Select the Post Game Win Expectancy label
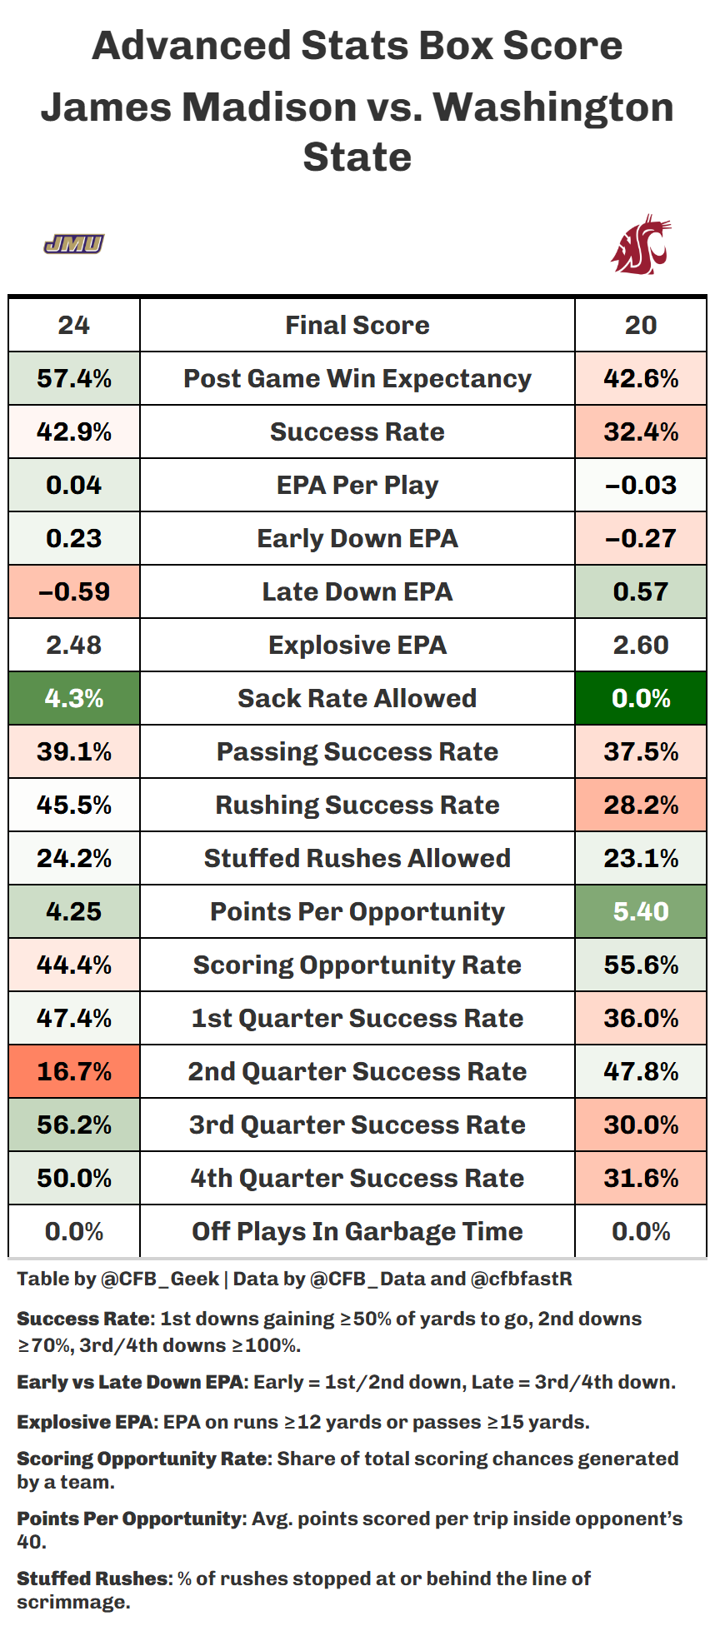The image size is (715, 1631). [x=357, y=378]
